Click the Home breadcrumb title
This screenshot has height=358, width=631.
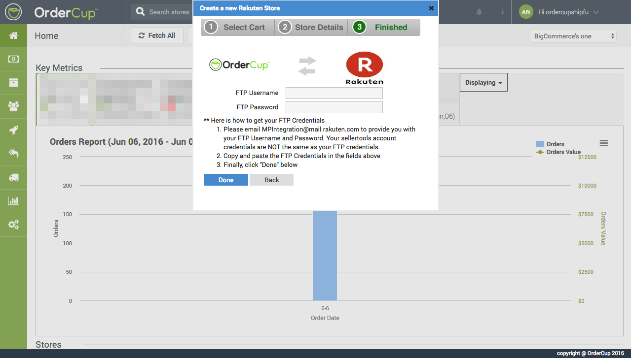click(x=46, y=36)
